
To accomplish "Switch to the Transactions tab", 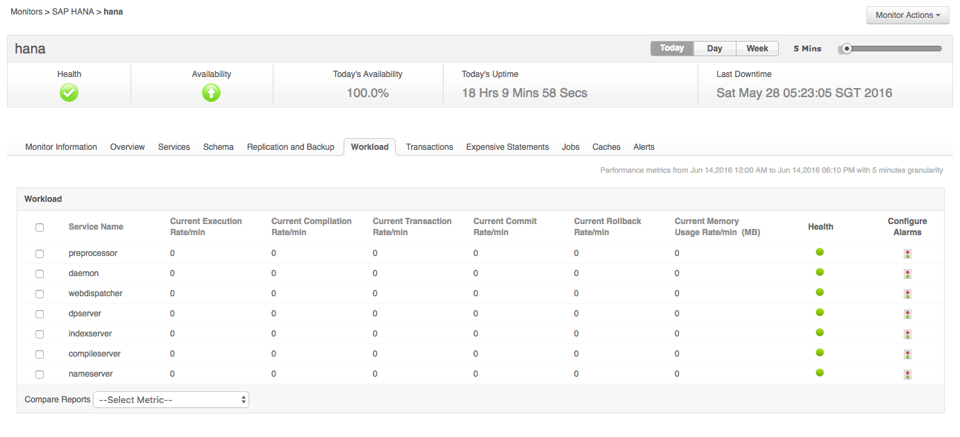I will tap(429, 147).
